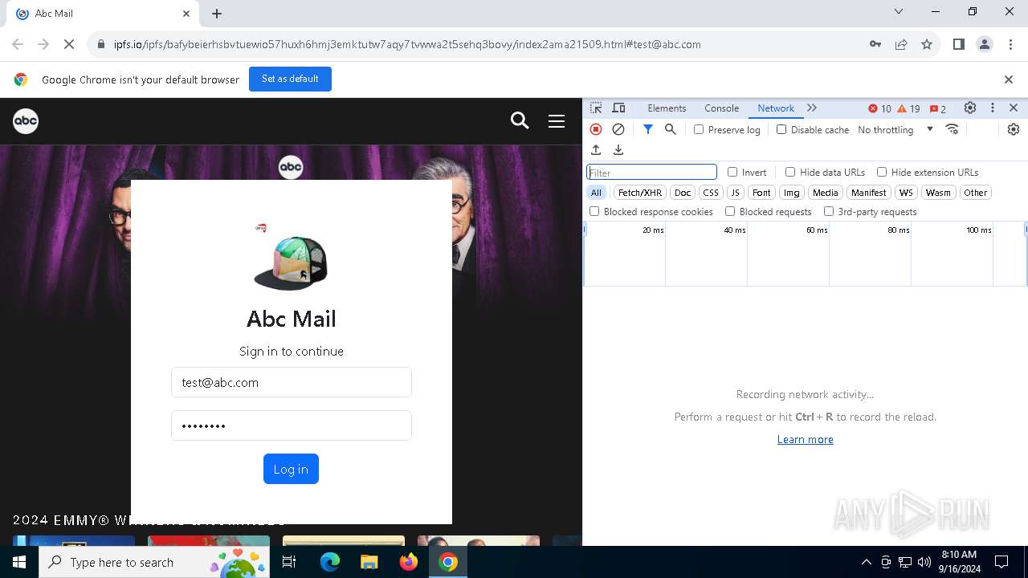Filter by Font requests

pos(761,193)
